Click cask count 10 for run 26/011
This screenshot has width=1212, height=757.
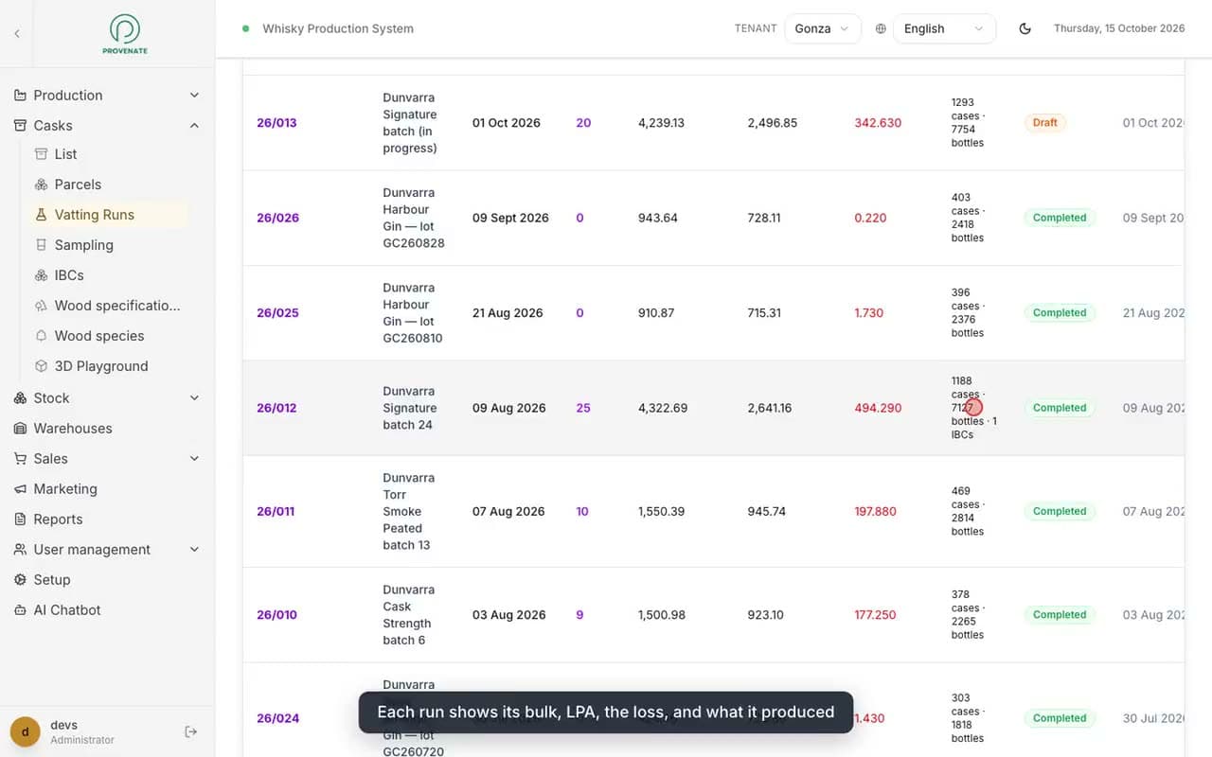click(x=582, y=511)
